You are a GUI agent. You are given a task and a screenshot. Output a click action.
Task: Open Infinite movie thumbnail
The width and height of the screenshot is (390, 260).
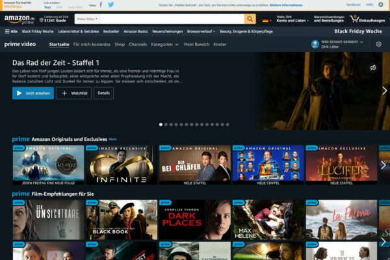(x=122, y=165)
